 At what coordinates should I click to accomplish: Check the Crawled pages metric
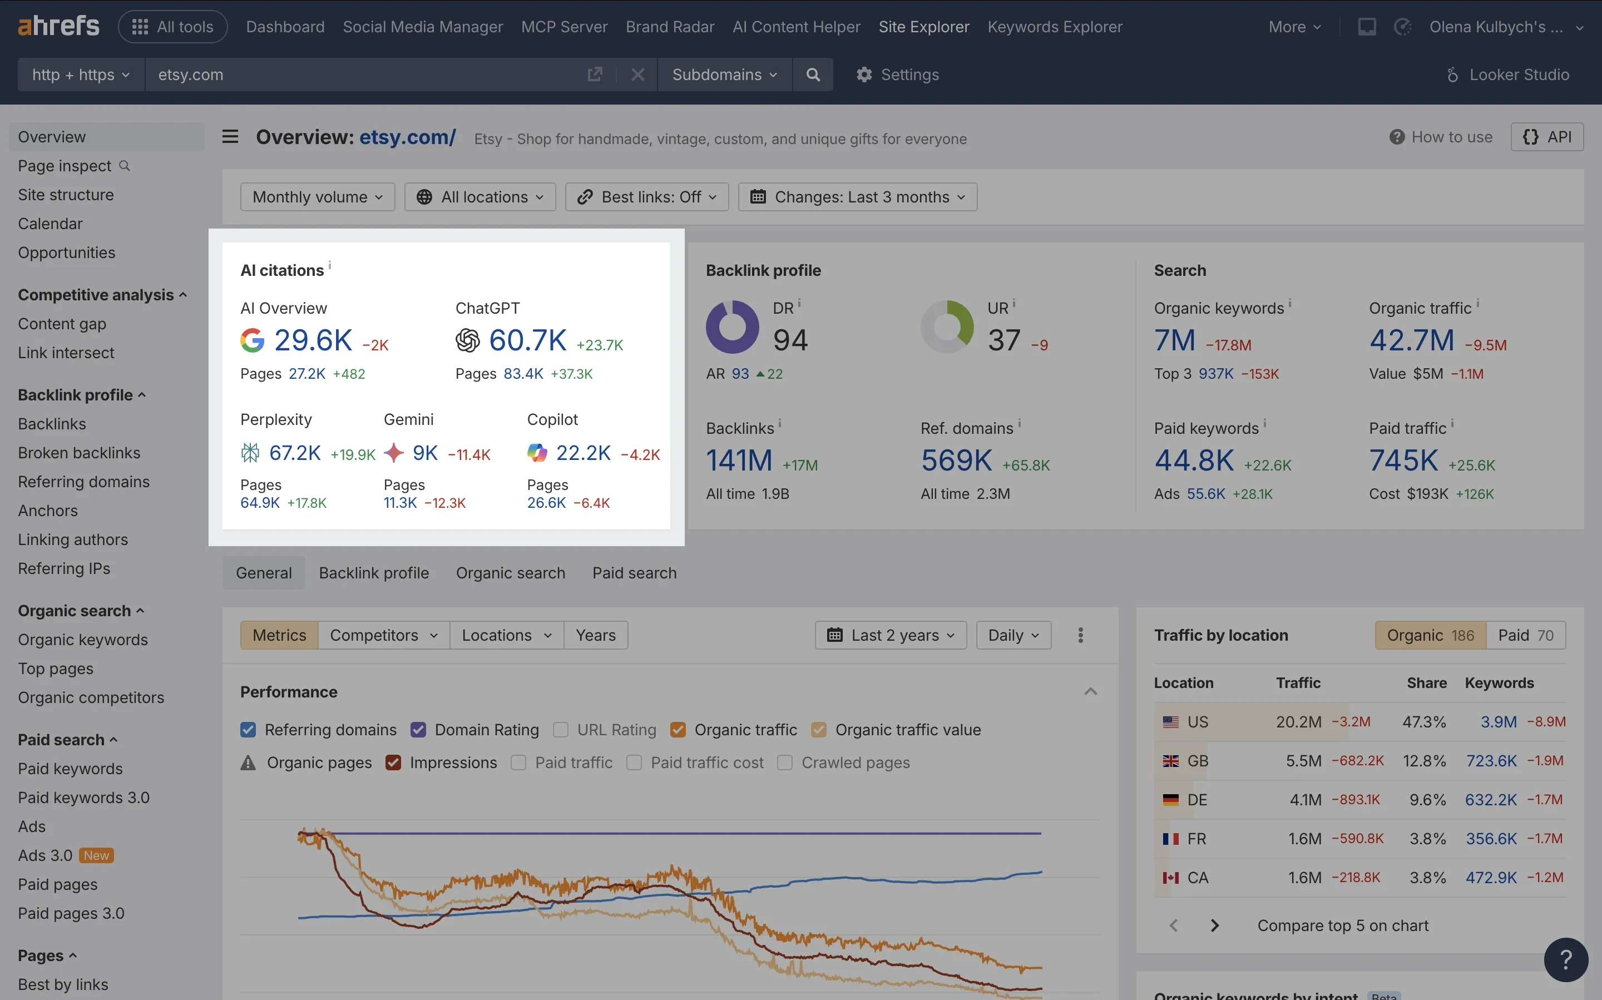(784, 763)
